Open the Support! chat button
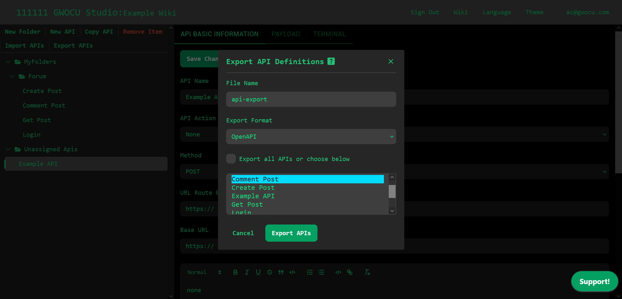Viewport: 622px width, 299px height. [594, 282]
